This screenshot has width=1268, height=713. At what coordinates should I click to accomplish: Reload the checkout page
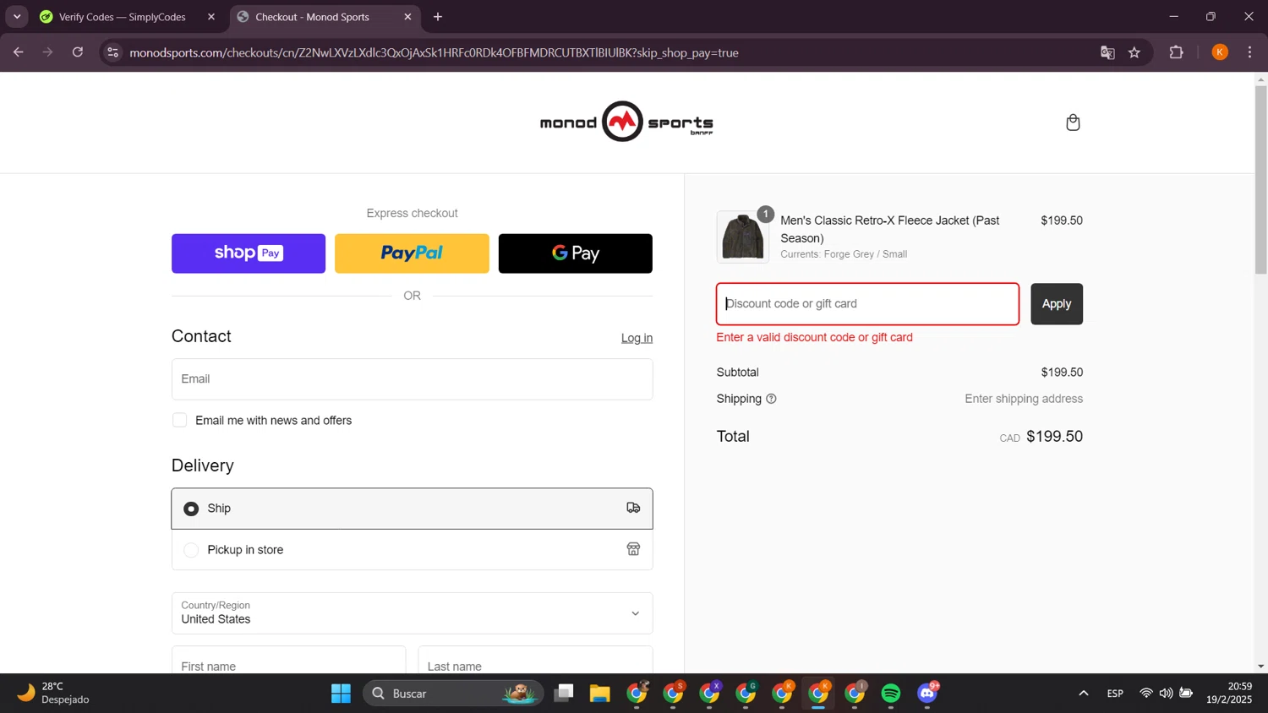(x=78, y=52)
